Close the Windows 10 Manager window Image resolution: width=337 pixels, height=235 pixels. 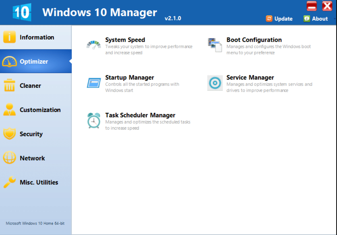327,6
